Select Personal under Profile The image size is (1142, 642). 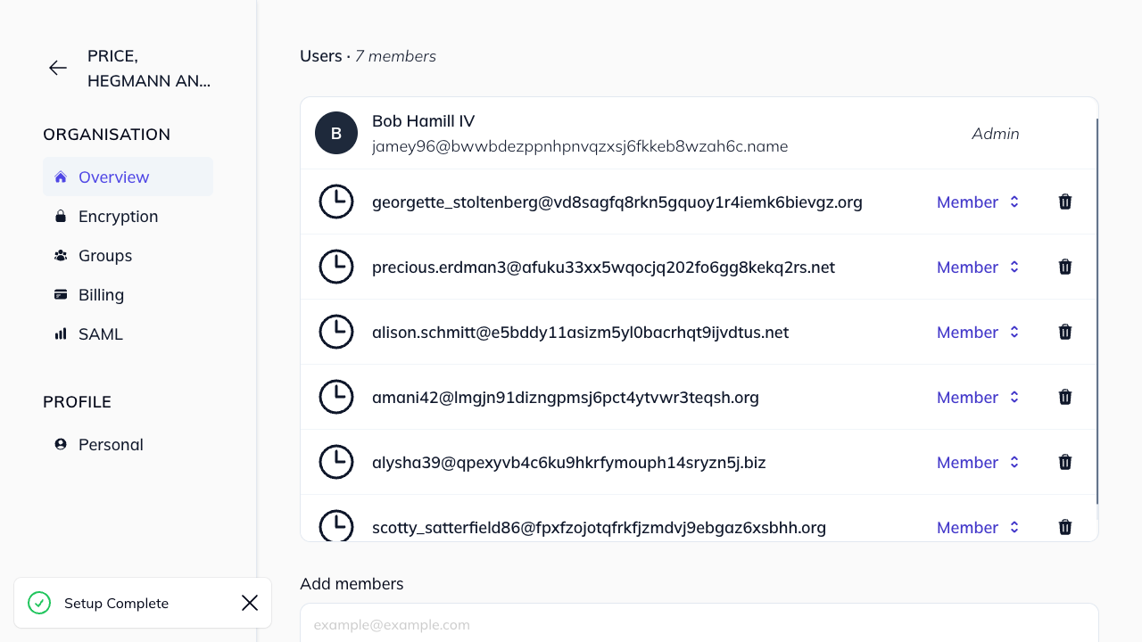tap(111, 445)
